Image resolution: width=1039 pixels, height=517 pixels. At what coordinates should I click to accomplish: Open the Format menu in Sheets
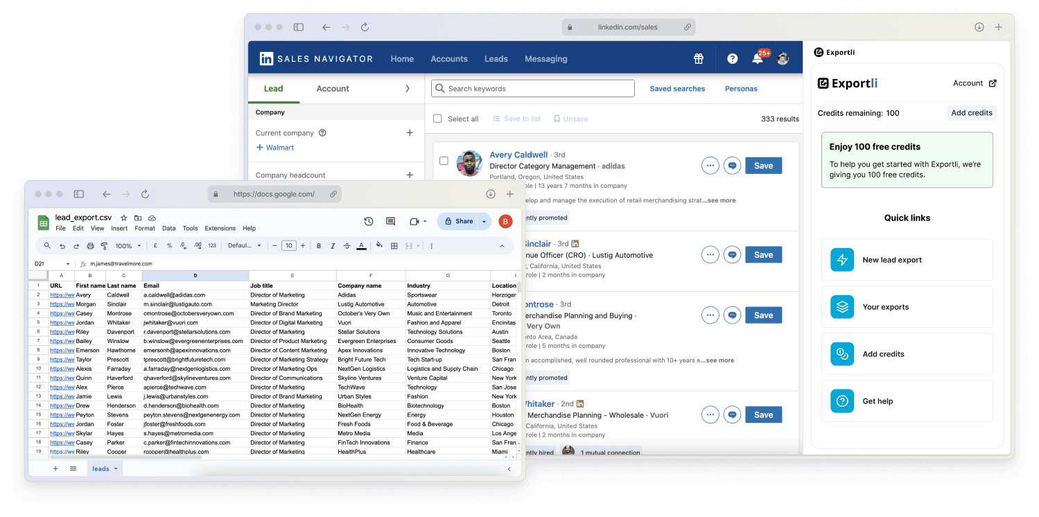pyautogui.click(x=145, y=228)
